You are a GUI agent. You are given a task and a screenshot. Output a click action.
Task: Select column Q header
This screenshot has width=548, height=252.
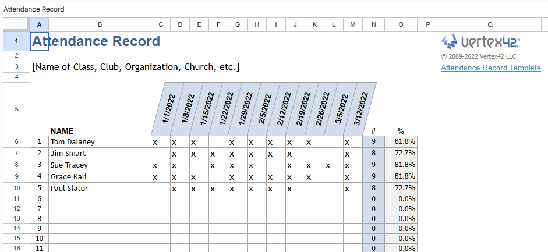(490, 24)
